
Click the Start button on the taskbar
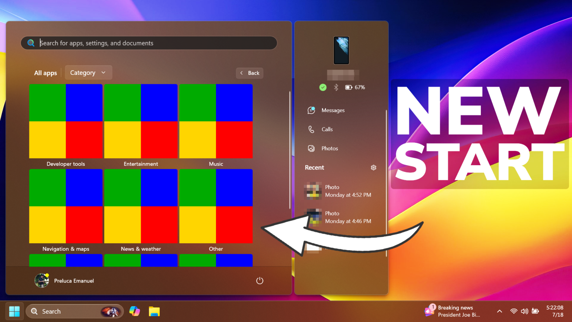click(14, 311)
